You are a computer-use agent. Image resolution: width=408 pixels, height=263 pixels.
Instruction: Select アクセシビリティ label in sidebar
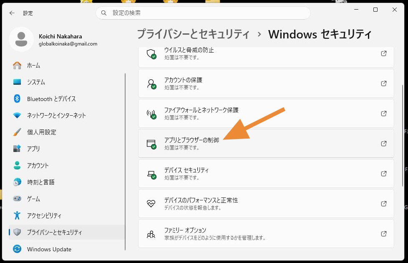(44, 215)
